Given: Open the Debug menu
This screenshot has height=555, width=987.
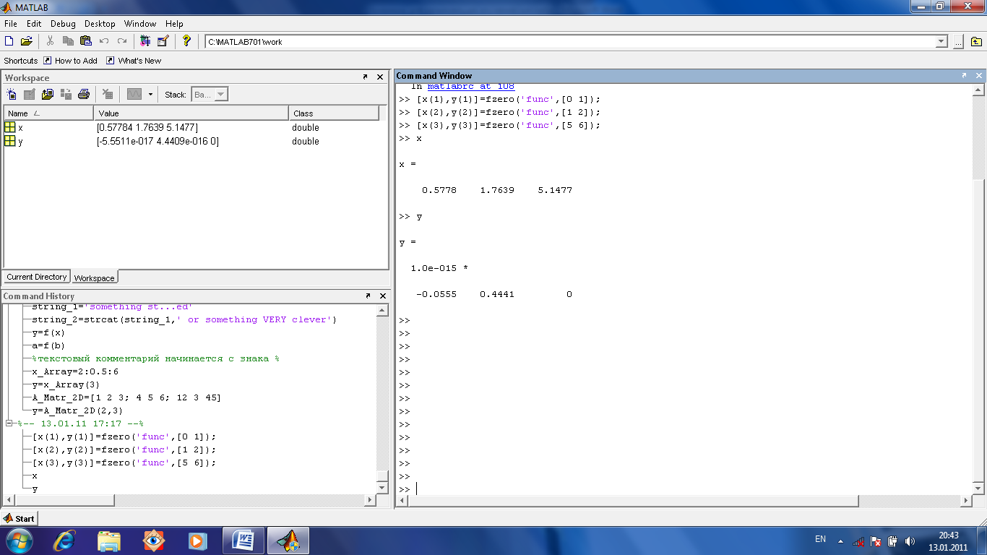Looking at the screenshot, I should point(64,24).
